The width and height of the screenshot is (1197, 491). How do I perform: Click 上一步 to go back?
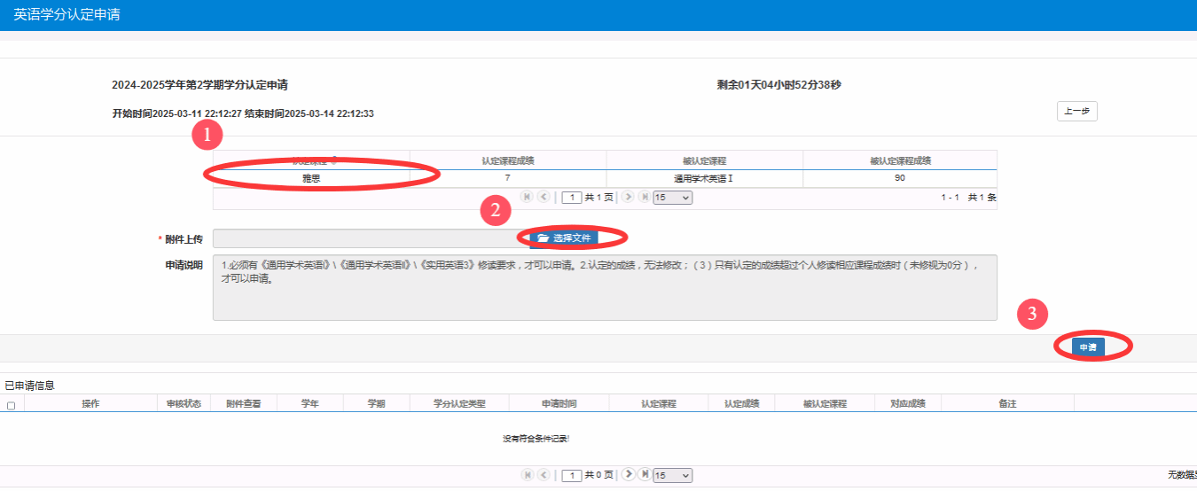tap(1076, 112)
